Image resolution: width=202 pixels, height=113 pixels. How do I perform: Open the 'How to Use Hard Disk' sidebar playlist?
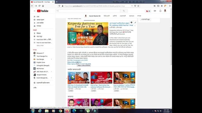coord(43,43)
